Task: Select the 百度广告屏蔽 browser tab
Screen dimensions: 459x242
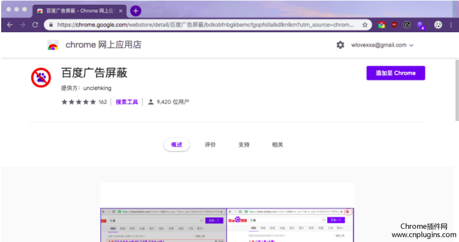Action: pos(79,11)
